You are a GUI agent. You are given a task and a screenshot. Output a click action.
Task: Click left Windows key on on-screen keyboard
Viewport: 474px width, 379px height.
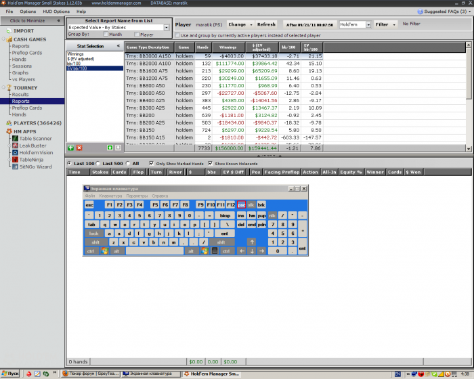pyautogui.click(x=104, y=251)
